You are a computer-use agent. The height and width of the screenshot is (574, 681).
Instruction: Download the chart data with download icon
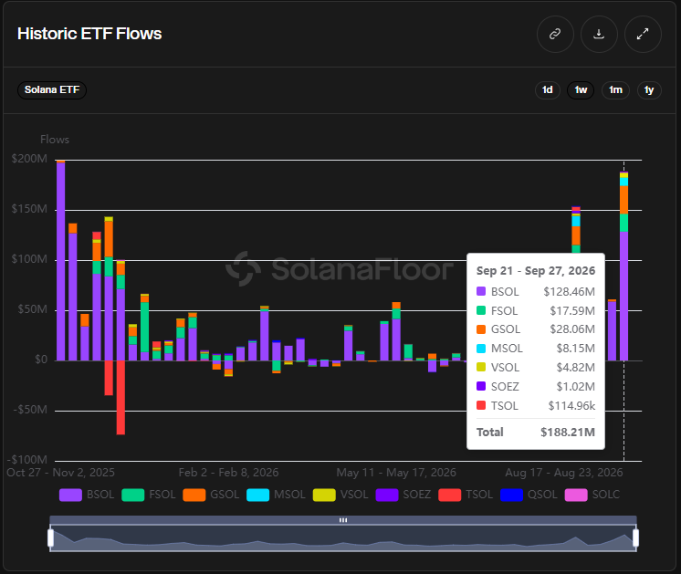coord(599,34)
